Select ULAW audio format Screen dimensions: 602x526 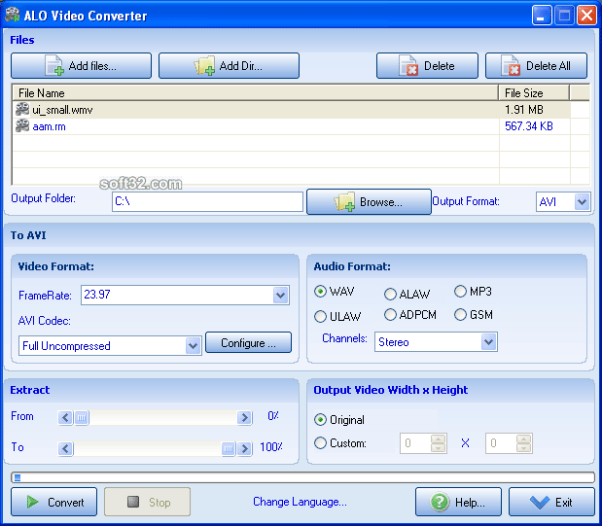(320, 316)
